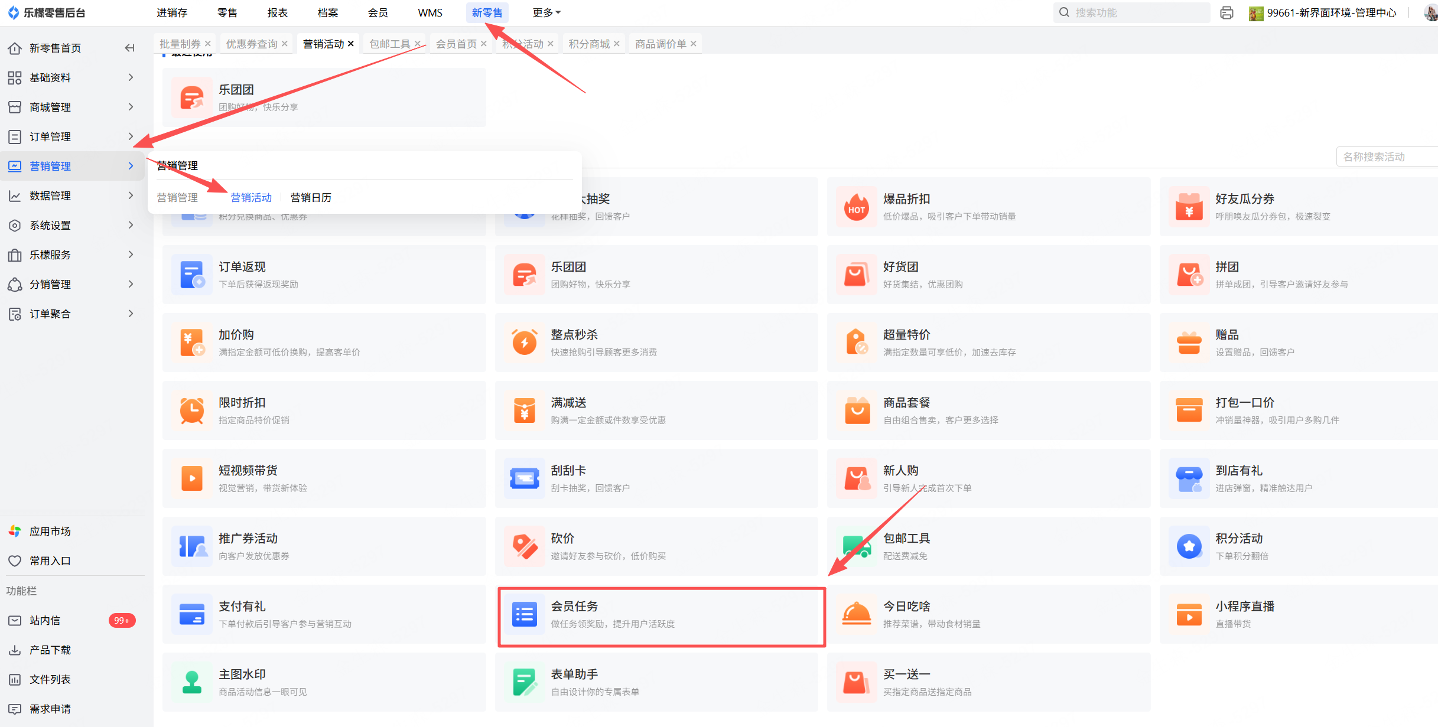
Task: Collapse the sidebar with the arrow icon
Action: [x=130, y=48]
